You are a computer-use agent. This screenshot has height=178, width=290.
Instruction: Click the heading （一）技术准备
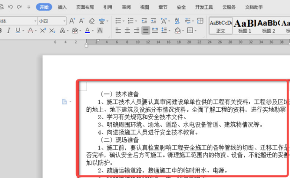[x=119, y=94]
